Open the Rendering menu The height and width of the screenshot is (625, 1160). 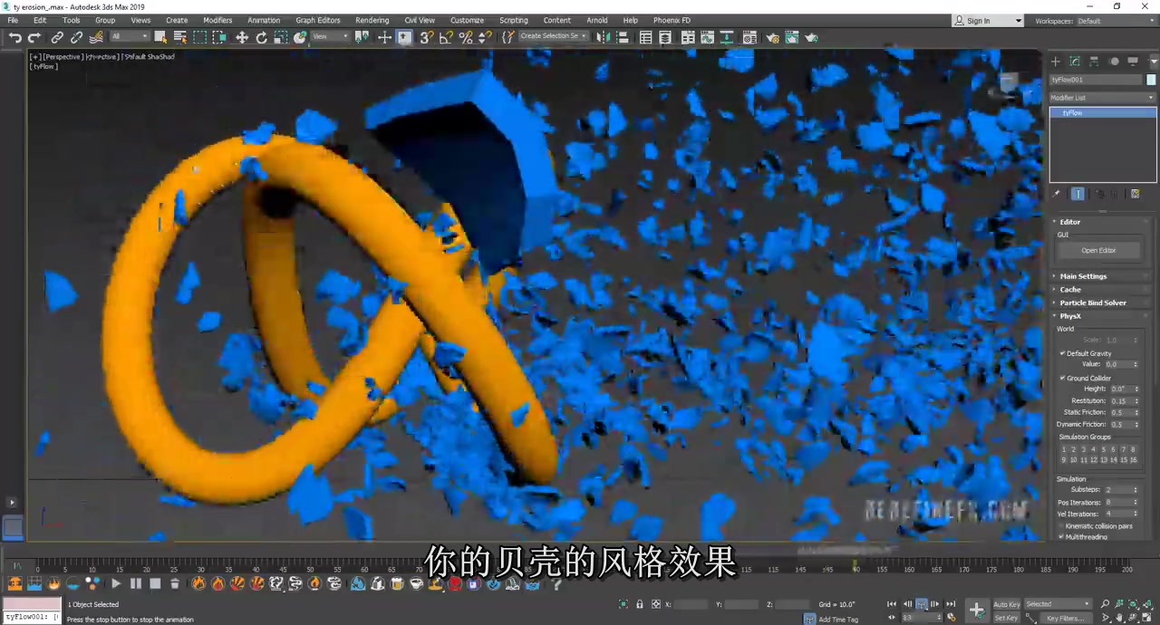click(x=372, y=20)
